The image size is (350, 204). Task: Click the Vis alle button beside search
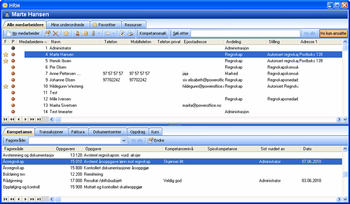309,33
